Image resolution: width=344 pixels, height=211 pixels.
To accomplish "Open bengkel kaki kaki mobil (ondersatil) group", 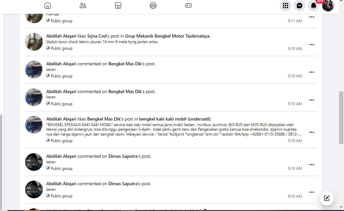I will point(175,119).
